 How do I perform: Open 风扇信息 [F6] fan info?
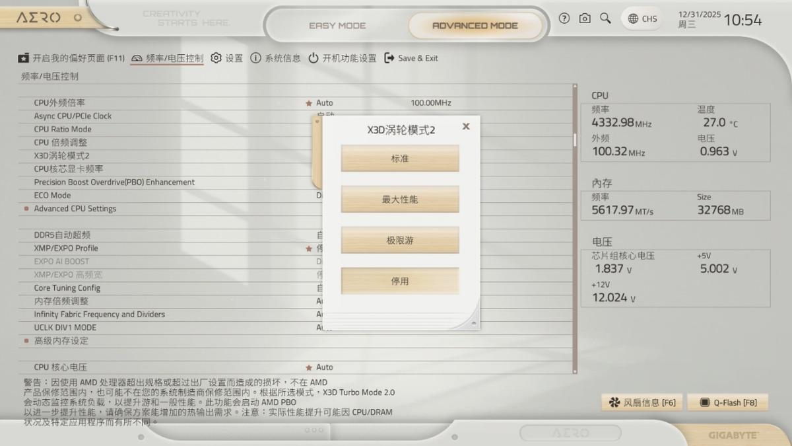coord(643,402)
